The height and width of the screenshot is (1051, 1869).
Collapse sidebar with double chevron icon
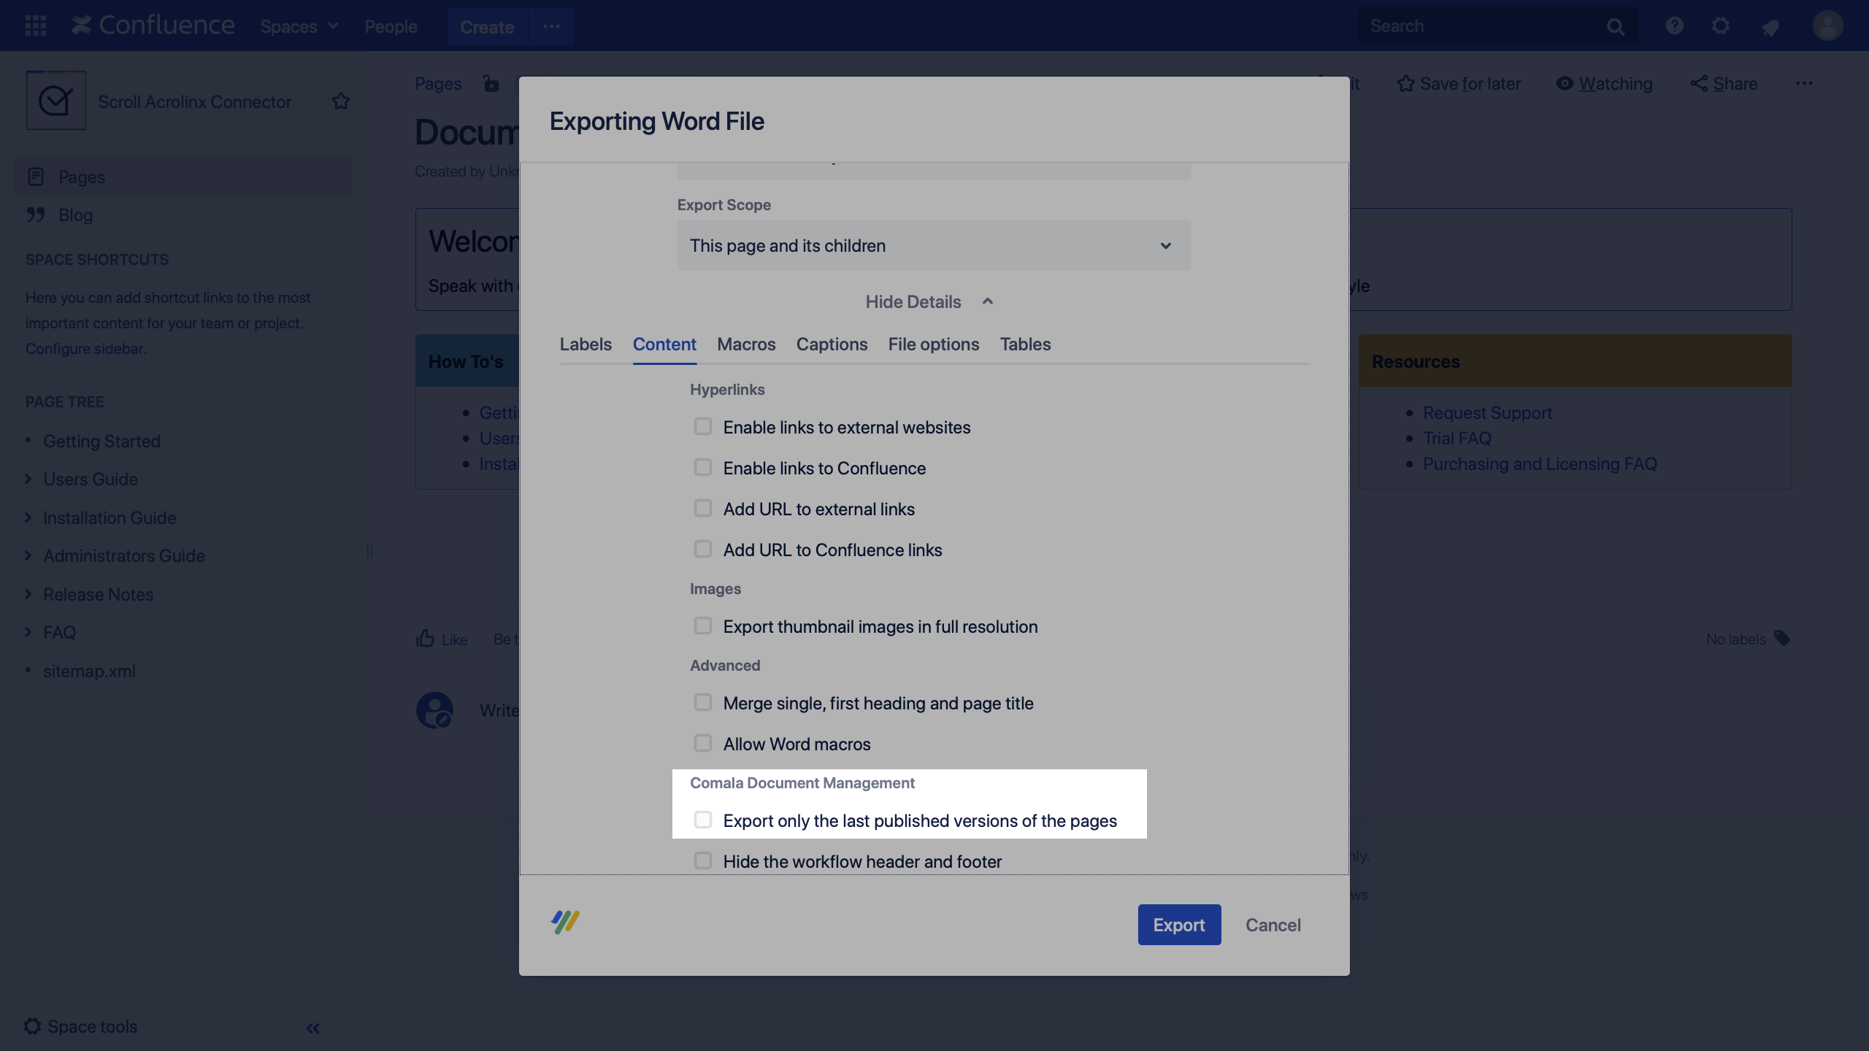(312, 1028)
